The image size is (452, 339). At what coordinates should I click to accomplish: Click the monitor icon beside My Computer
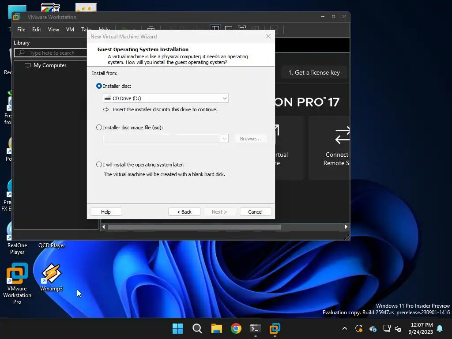28,65
